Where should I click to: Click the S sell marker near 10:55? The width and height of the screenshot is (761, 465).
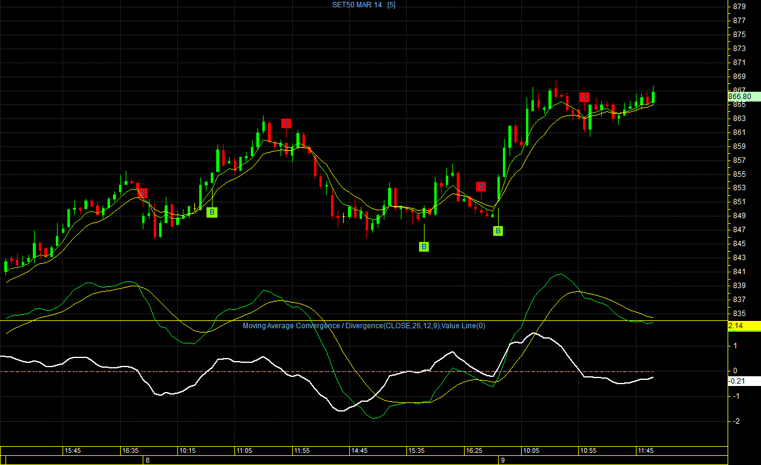point(584,97)
